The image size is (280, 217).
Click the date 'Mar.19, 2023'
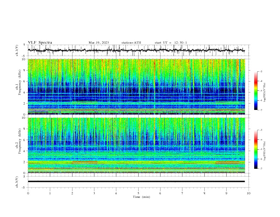(99, 43)
